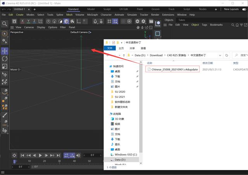Activate the Move tool in left palette
The image size is (248, 175).
[5, 51]
